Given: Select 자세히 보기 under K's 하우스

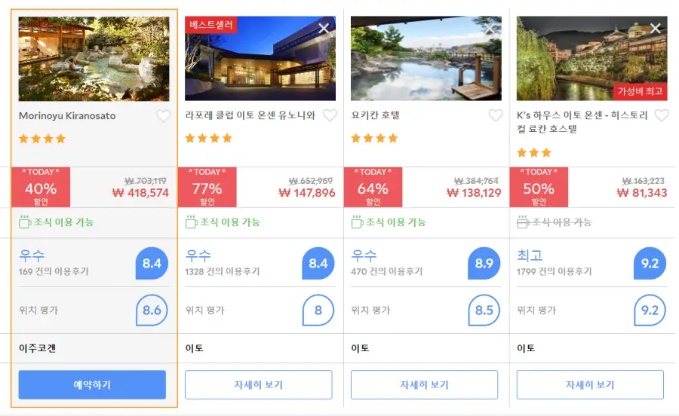Looking at the screenshot, I should click(x=590, y=384).
